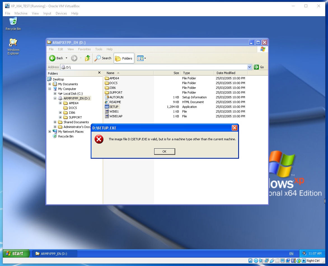Viewport: 328px width, 266px height.
Task: Click the greyed shared folders indicator in status bar
Action: click(x=277, y=261)
